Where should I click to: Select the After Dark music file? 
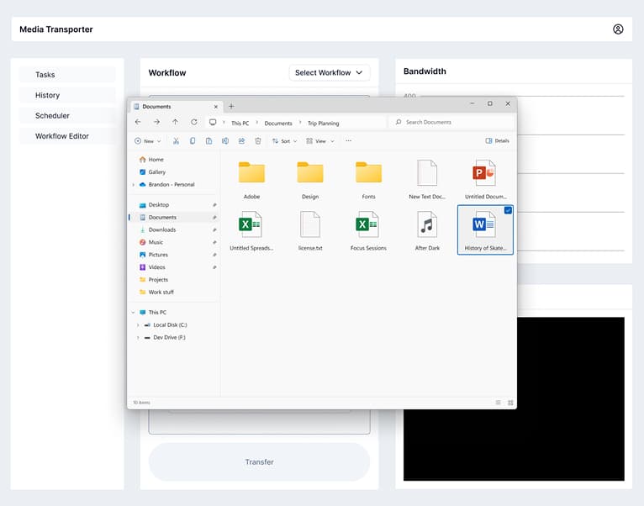point(427,231)
